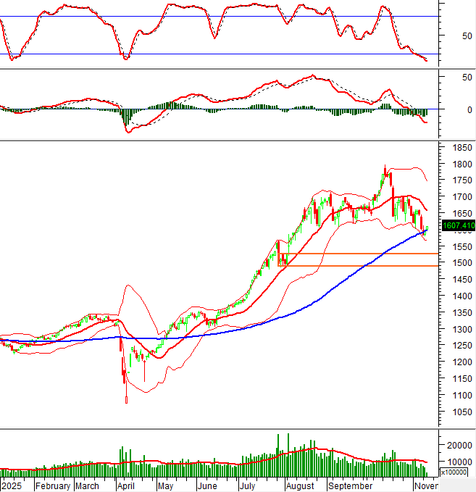Click the February label on date axis
This screenshot has width=476, height=492.
point(53,485)
